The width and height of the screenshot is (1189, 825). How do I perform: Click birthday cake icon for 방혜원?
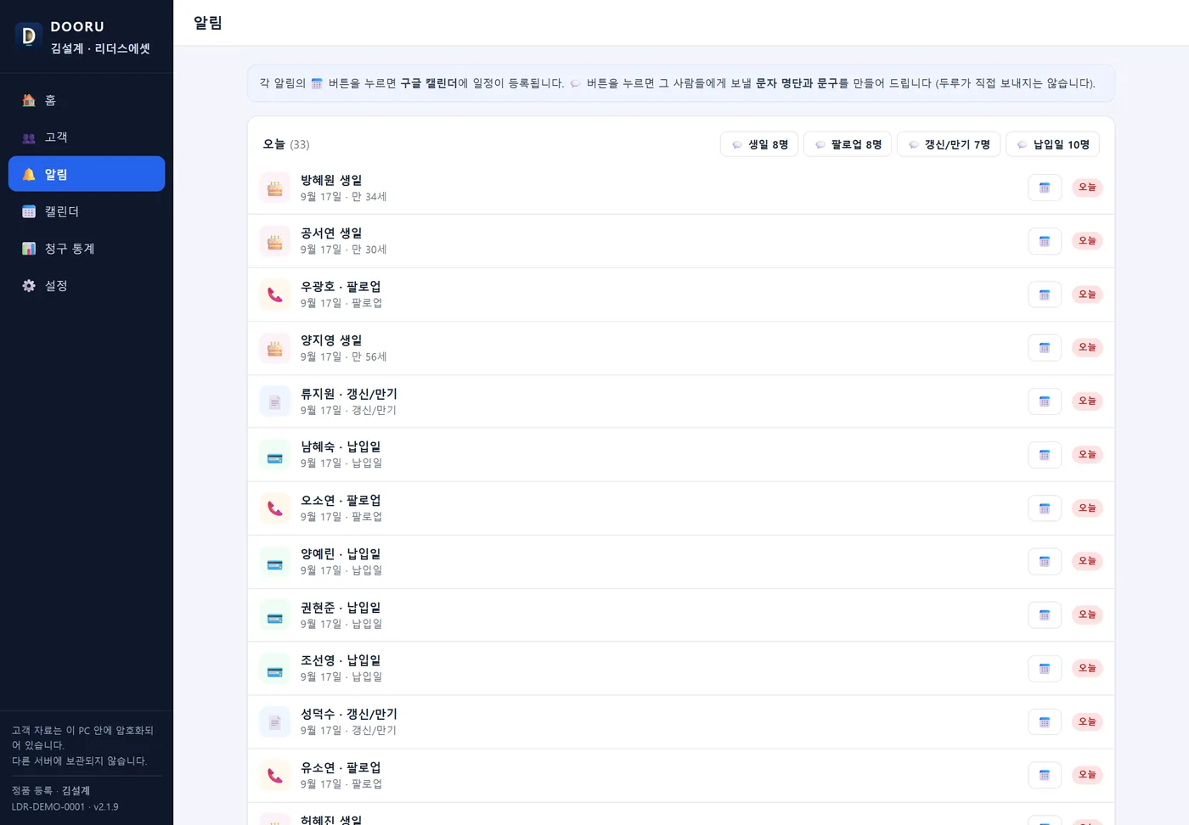274,188
